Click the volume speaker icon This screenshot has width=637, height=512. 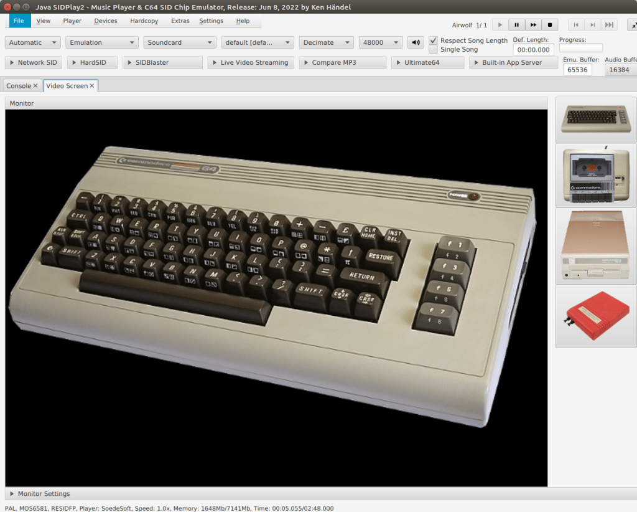(x=416, y=43)
